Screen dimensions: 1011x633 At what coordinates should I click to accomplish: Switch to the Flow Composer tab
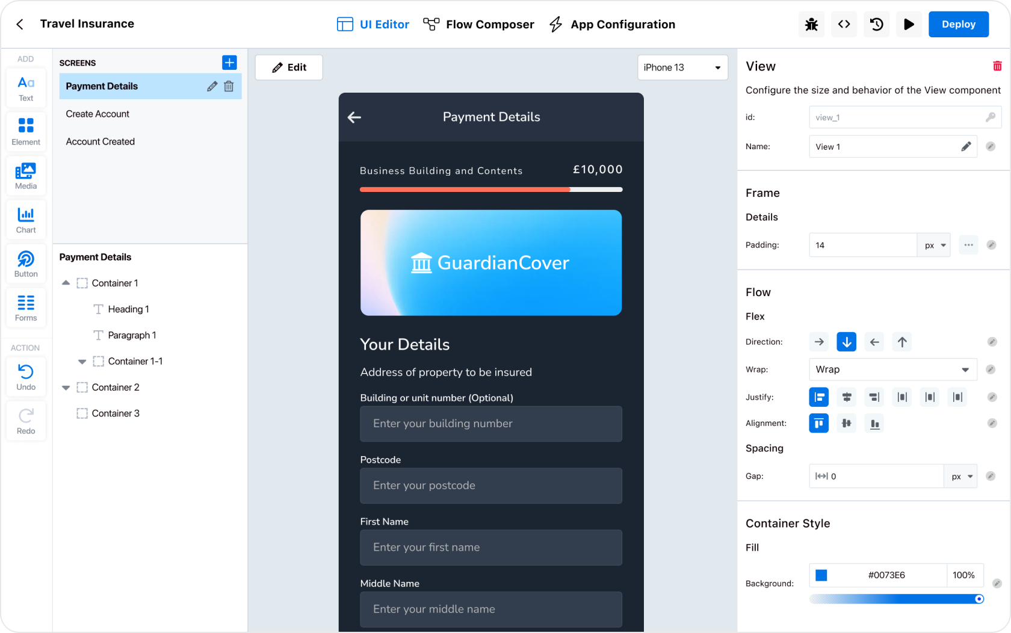coord(479,24)
